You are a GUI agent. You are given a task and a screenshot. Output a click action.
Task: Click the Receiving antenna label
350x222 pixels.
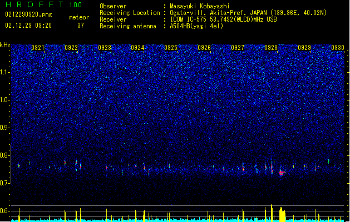(x=128, y=26)
